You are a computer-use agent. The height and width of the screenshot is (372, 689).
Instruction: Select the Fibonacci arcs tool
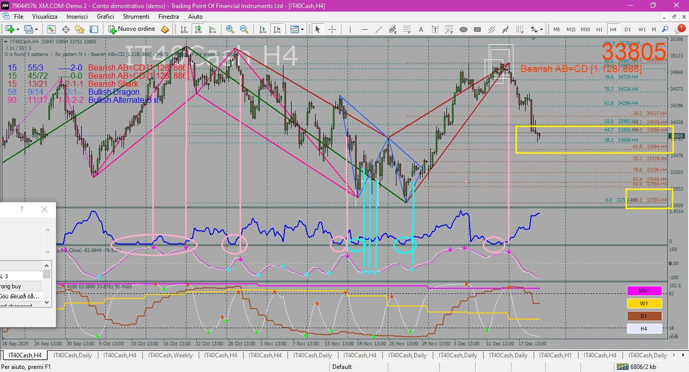click(449, 29)
